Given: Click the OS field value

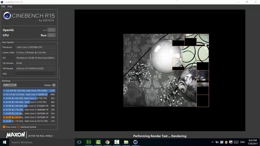Looking at the screenshot, I should pyautogui.click(x=36, y=58).
